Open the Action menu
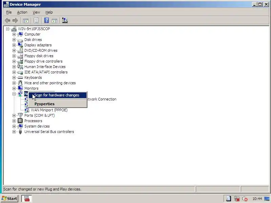Image resolution: width=271 pixels, height=203 pixels. pos(22,12)
